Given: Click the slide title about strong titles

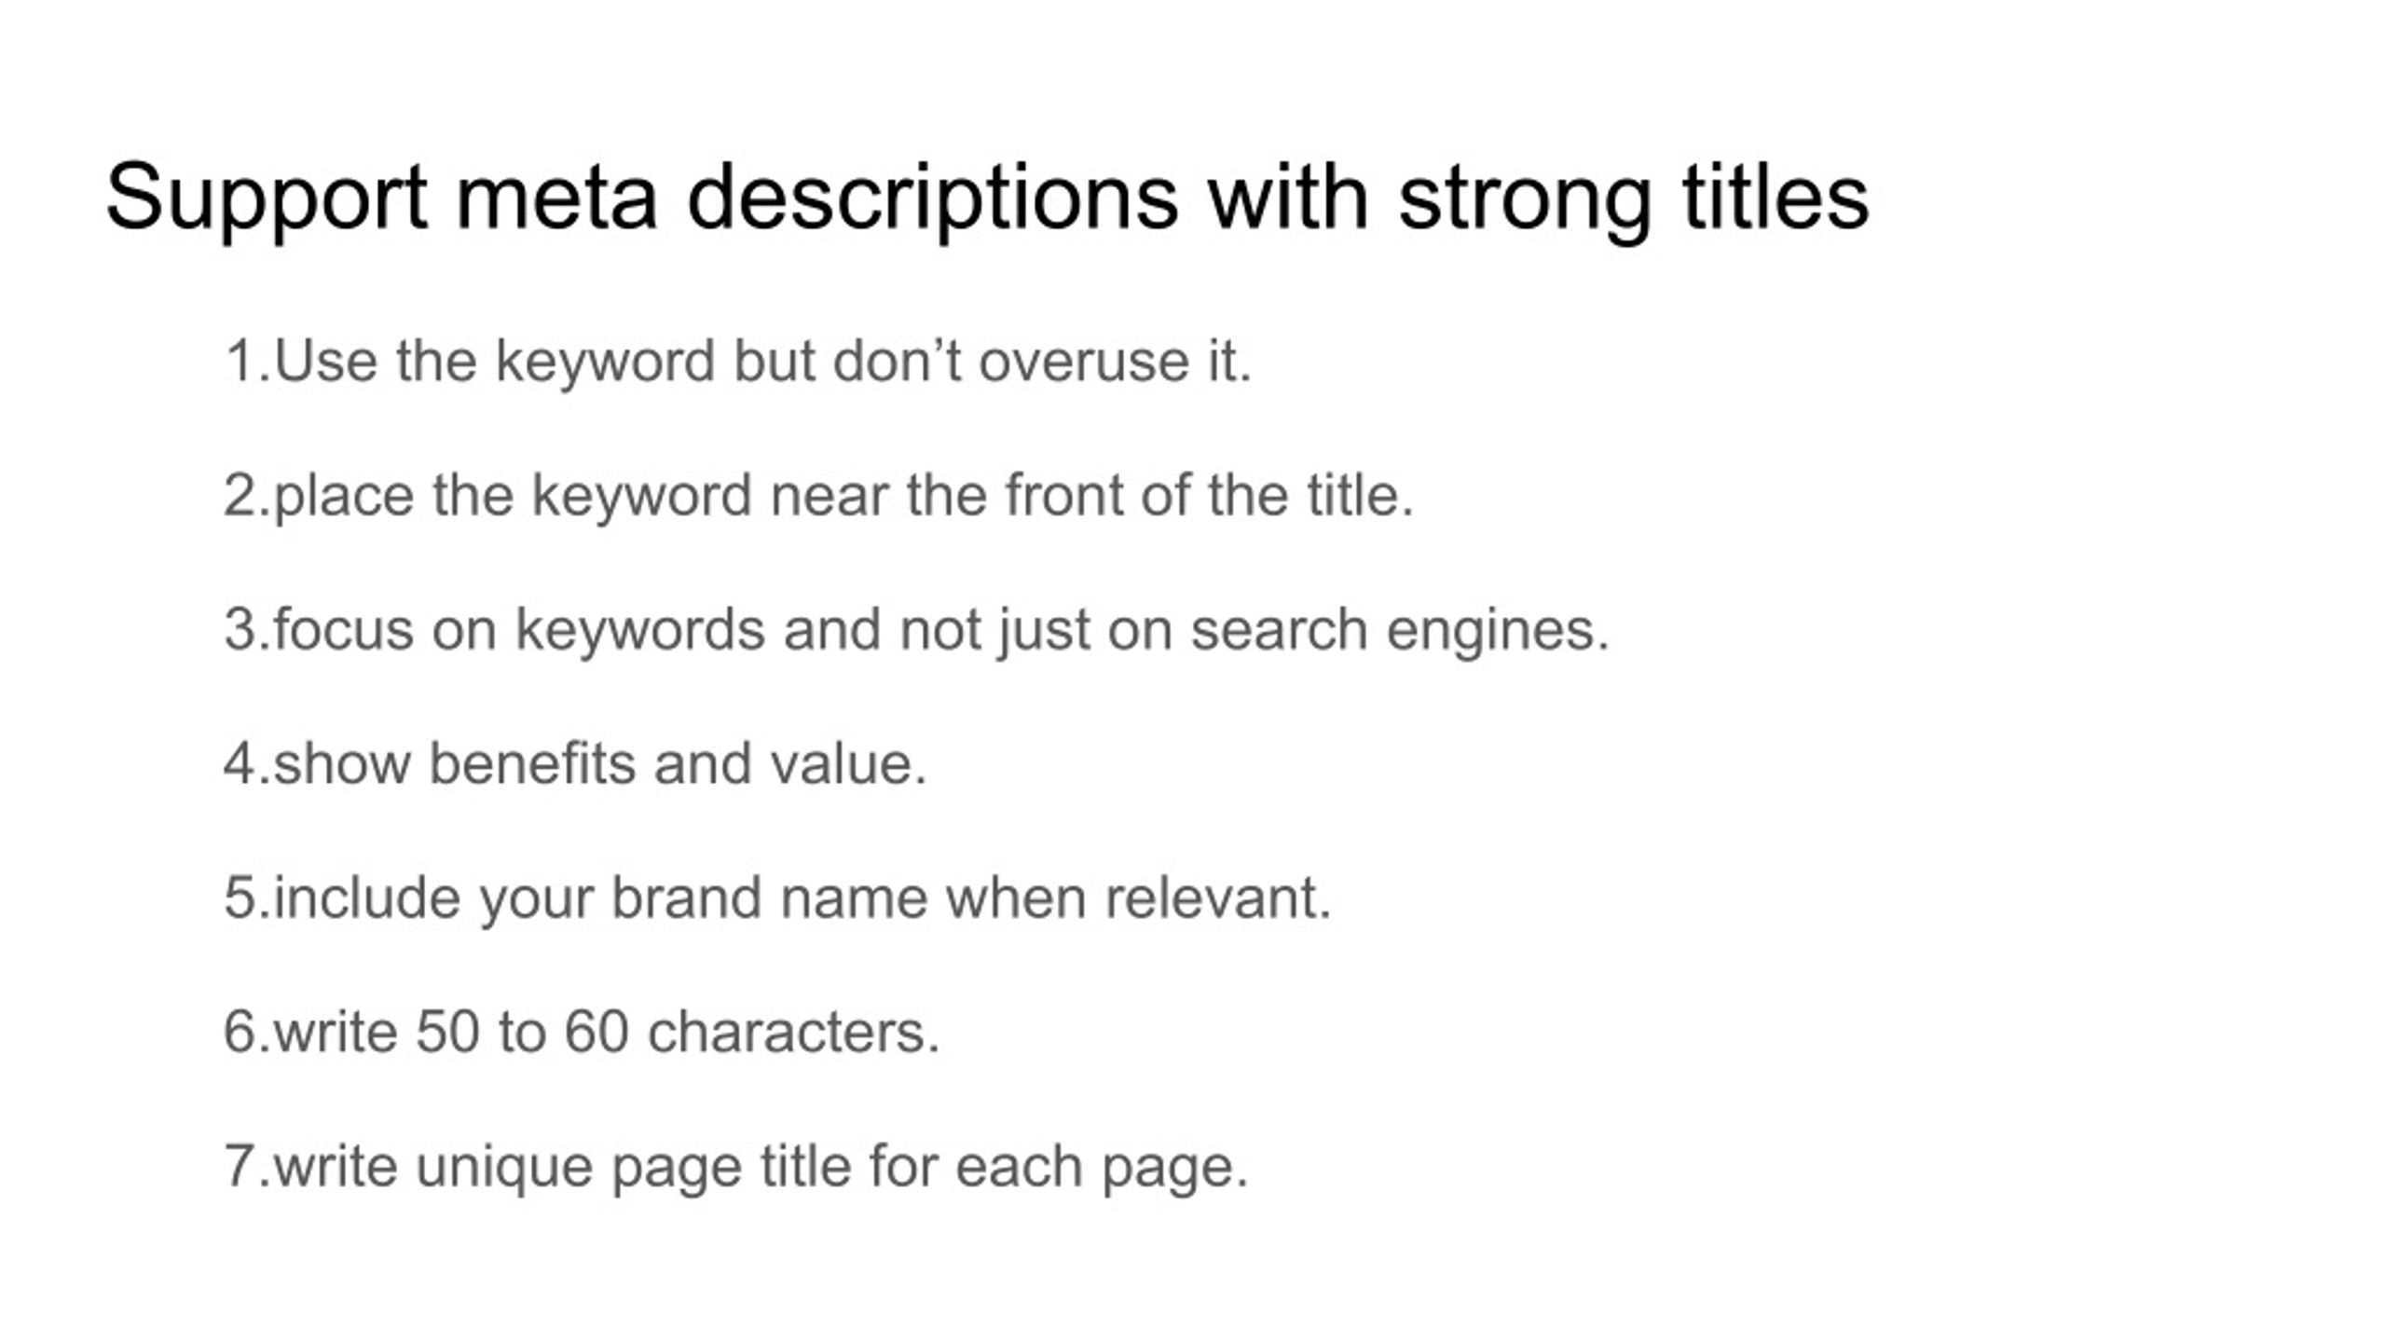Looking at the screenshot, I should click(x=987, y=198).
